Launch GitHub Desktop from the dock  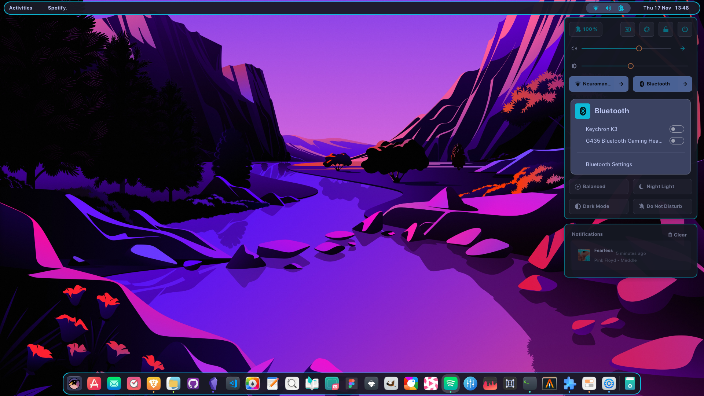coord(193,384)
